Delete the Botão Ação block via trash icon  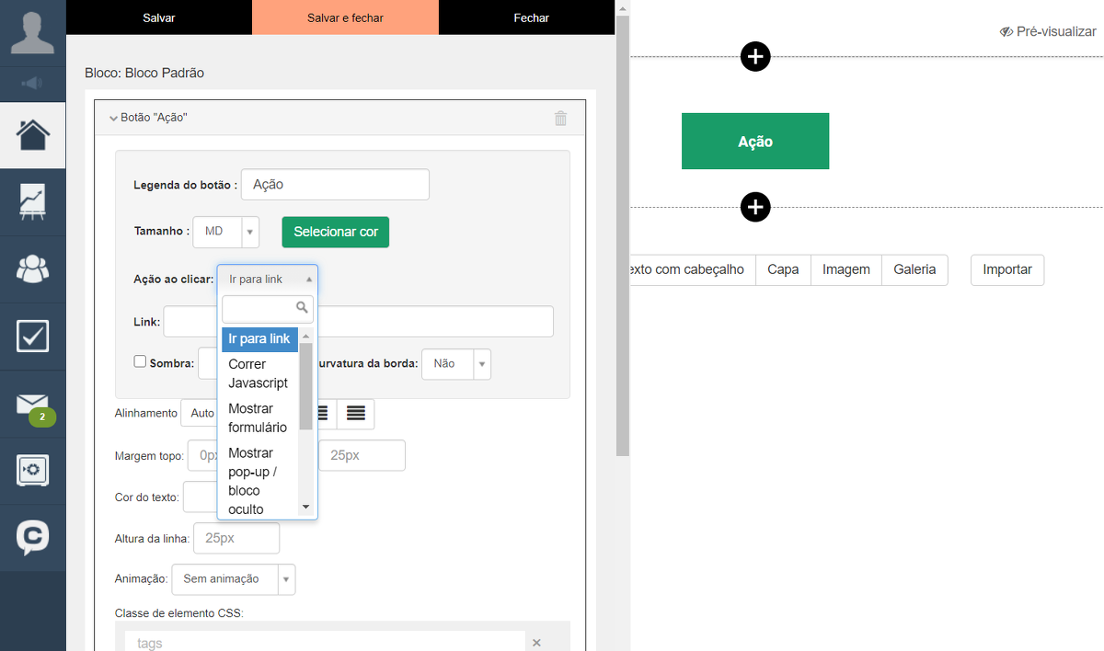(x=560, y=118)
